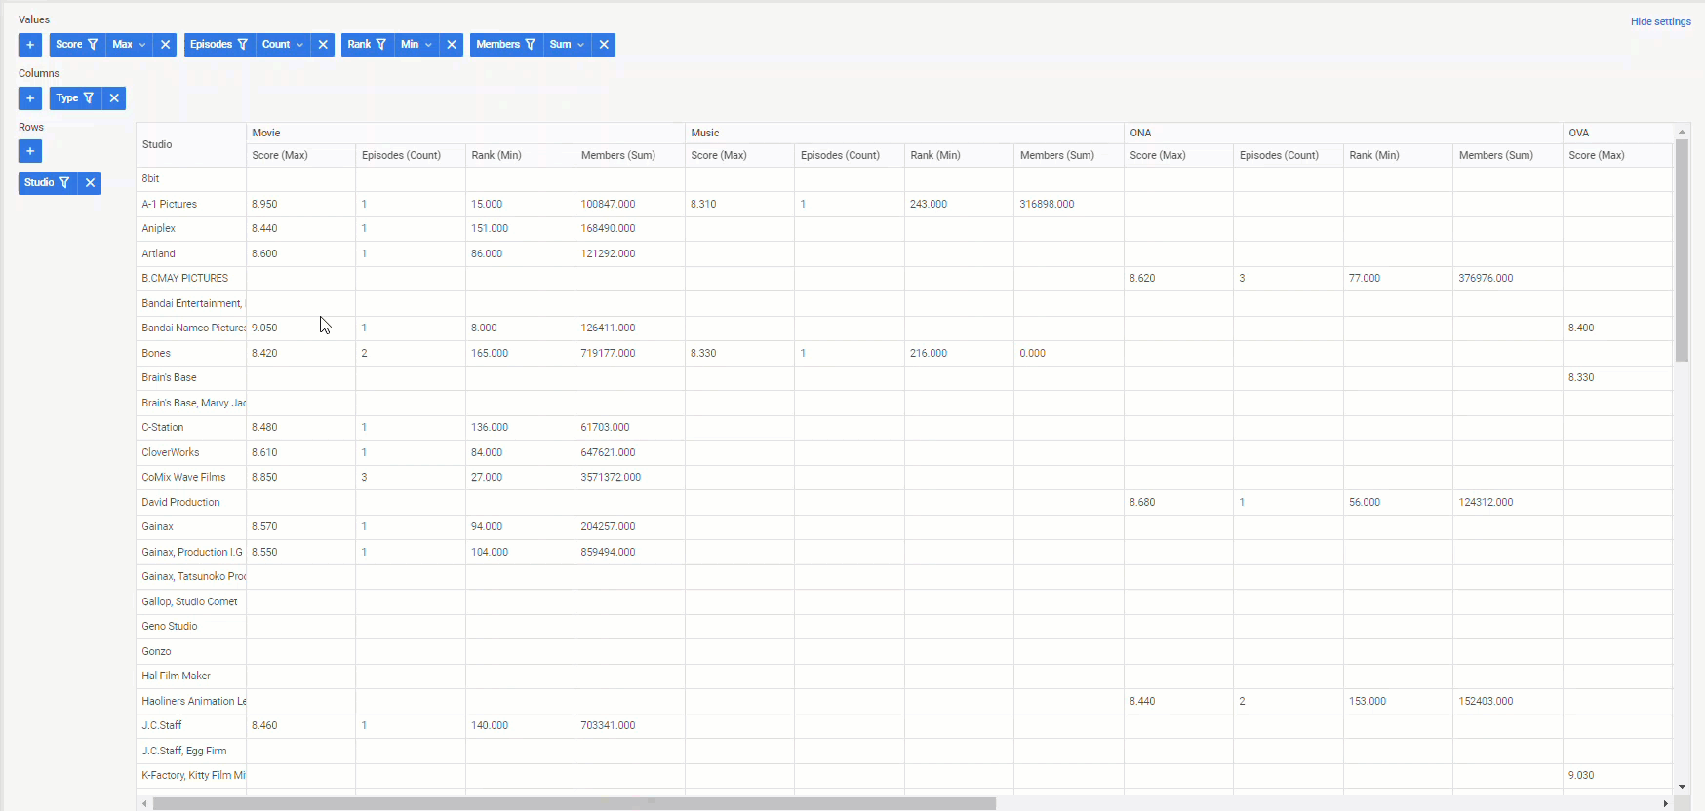Select the Studio row chip
Screen dimensions: 1705x811
tap(39, 183)
